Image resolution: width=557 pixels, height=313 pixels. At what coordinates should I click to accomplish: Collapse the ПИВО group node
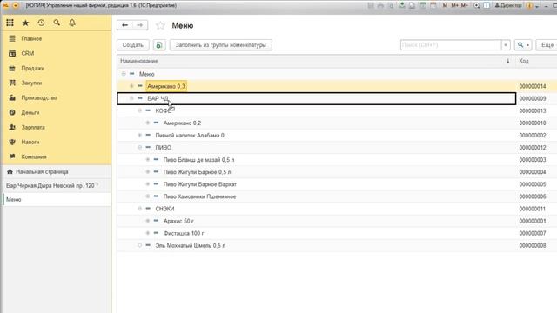tap(139, 147)
